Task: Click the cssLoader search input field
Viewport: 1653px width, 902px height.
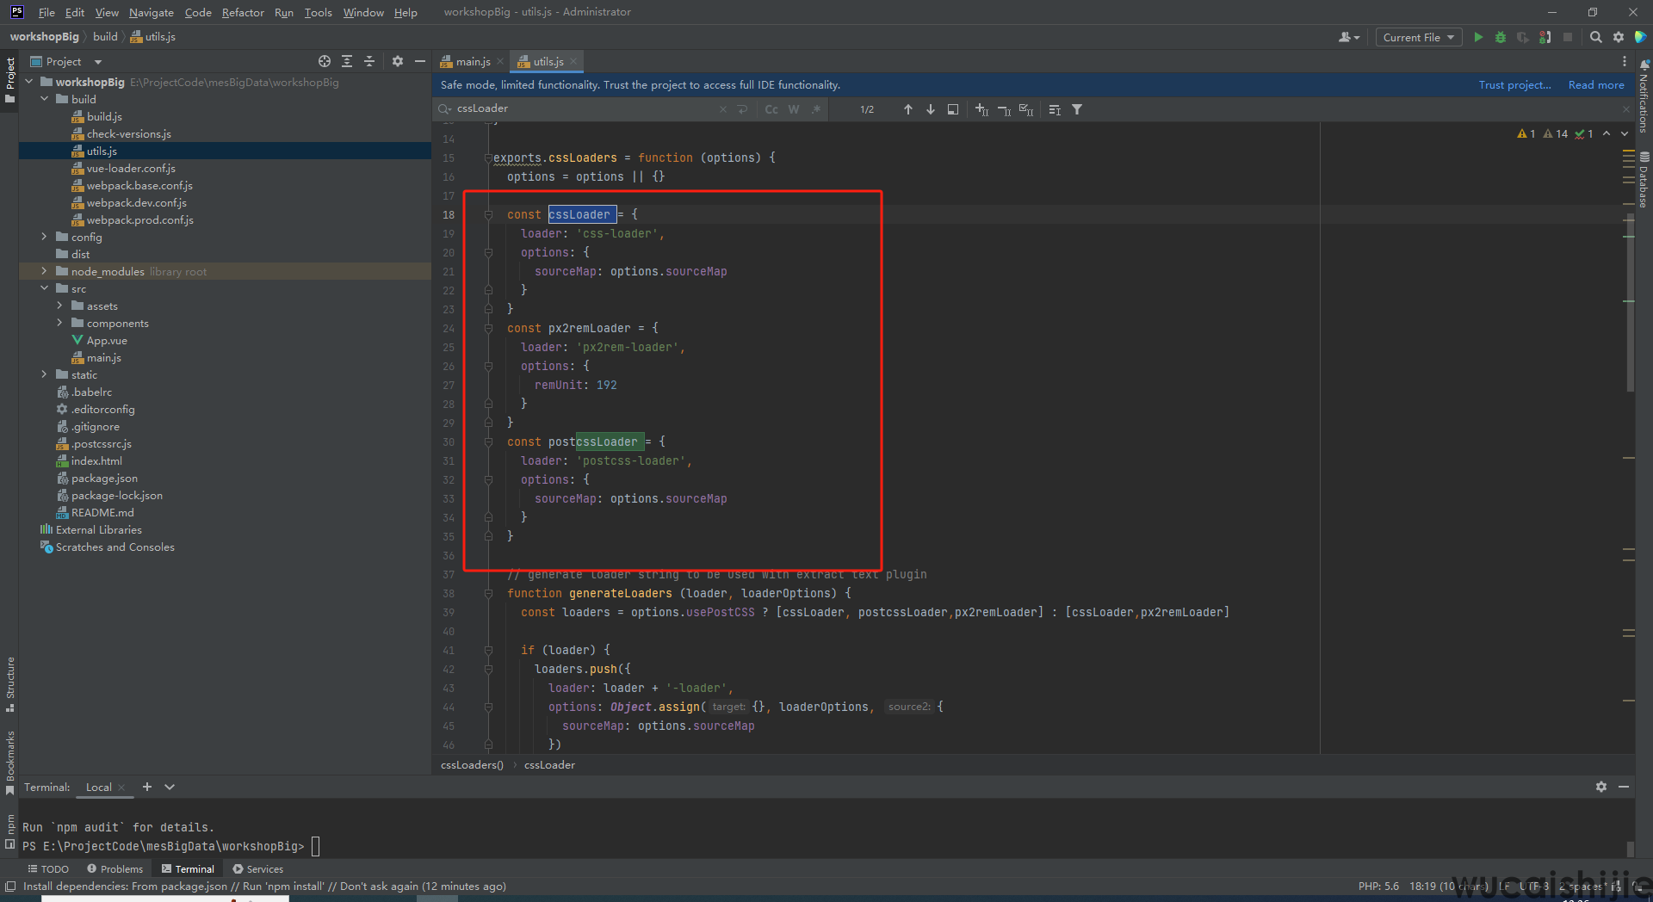Action: point(585,108)
